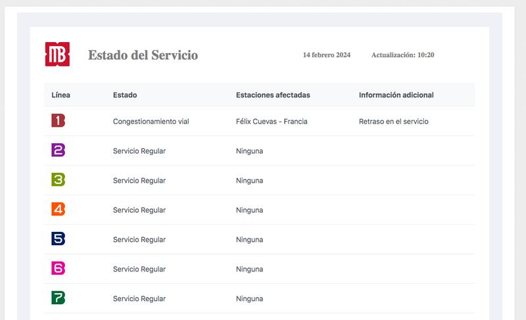526x320 pixels.
Task: Click the Line 6 pink icon
Action: pyautogui.click(x=59, y=269)
